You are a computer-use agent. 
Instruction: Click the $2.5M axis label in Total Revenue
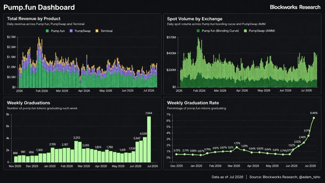[x=11, y=37]
